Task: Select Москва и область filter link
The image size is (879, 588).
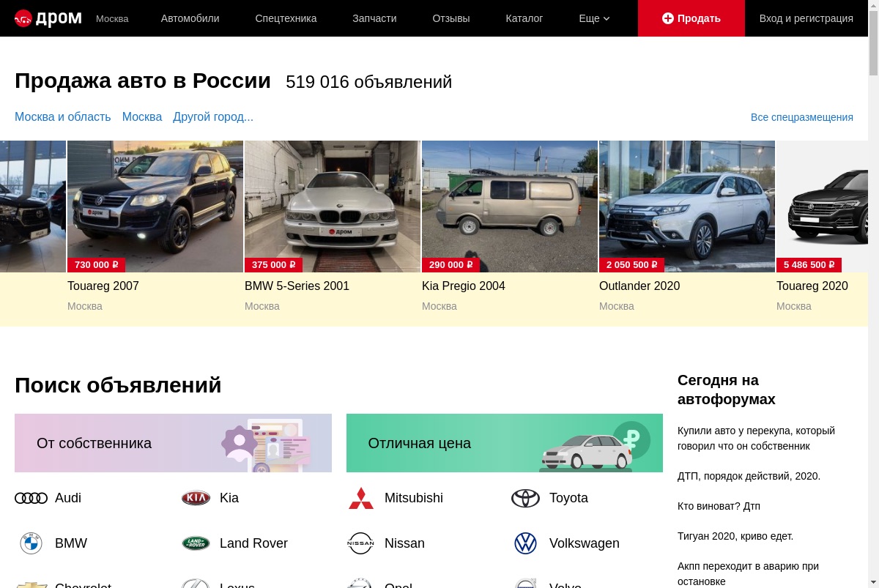Action: click(x=63, y=116)
